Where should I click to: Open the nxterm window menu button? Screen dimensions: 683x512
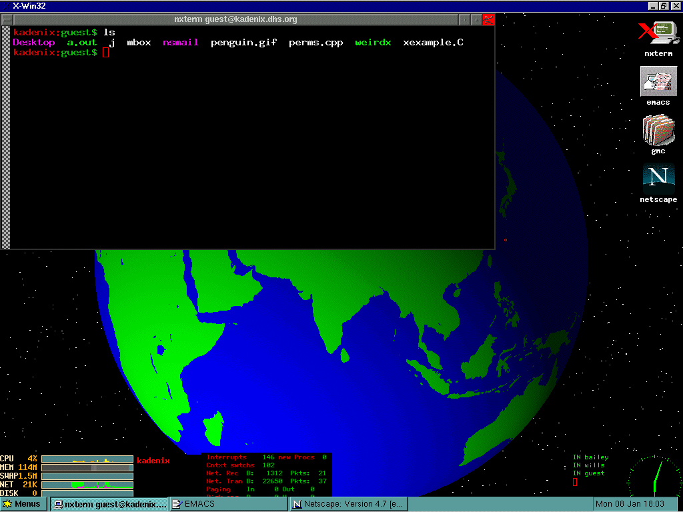pyautogui.click(x=7, y=19)
